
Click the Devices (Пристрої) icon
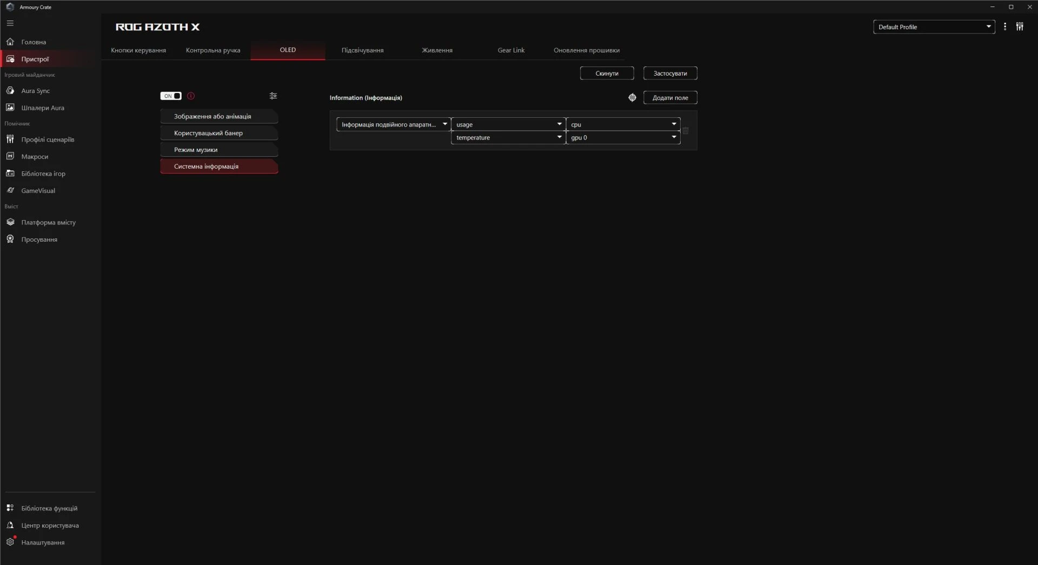point(10,59)
